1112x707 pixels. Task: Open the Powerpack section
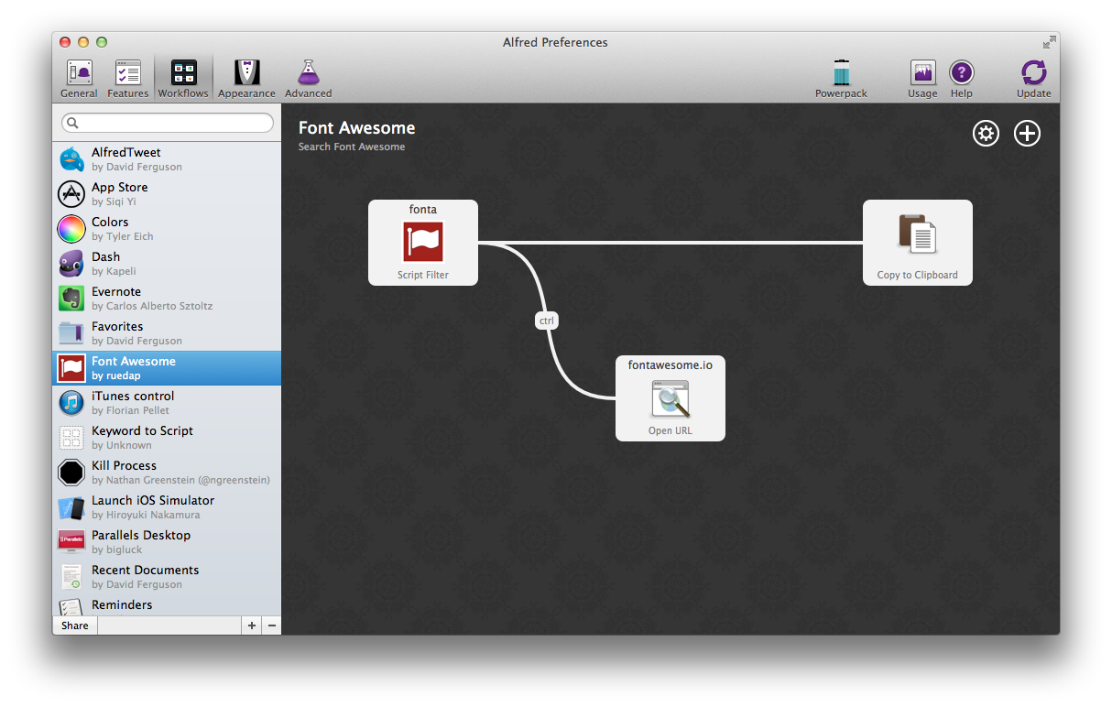pyautogui.click(x=841, y=79)
